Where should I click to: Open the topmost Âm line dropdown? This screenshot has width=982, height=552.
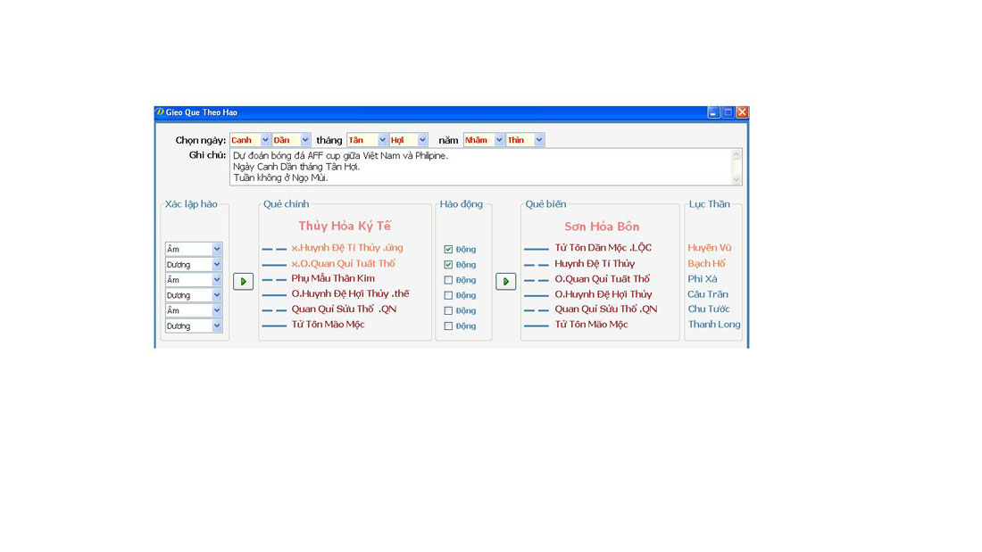pos(217,250)
